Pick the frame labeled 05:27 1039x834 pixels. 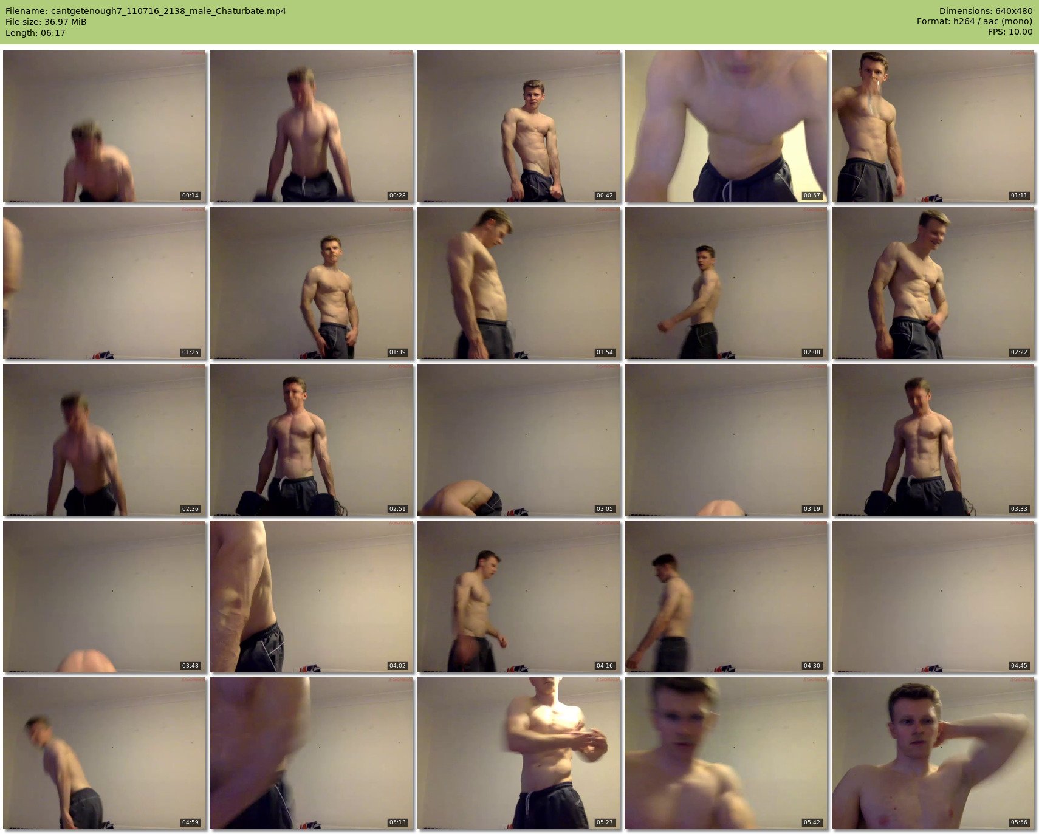[519, 753]
